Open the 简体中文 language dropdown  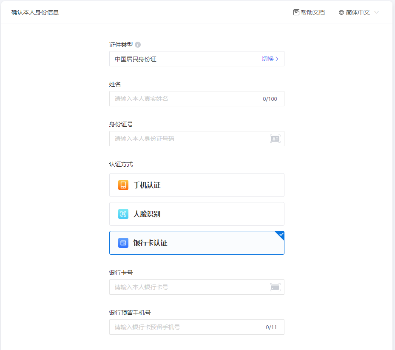pyautogui.click(x=358, y=12)
